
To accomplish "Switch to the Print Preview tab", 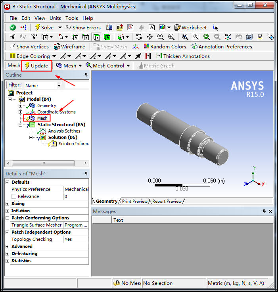I will [x=134, y=201].
